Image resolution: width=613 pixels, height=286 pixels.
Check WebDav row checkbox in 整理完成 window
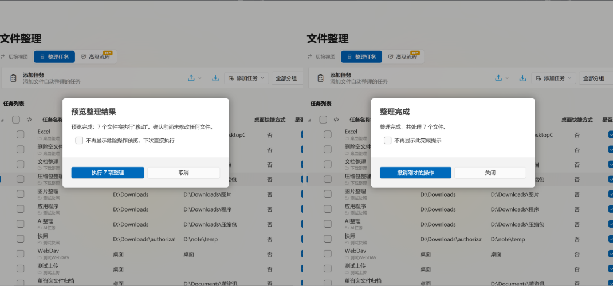click(328, 254)
